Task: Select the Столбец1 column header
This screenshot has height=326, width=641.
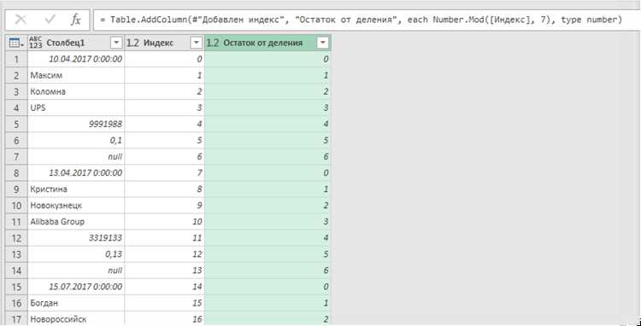Action: pyautogui.click(x=76, y=43)
